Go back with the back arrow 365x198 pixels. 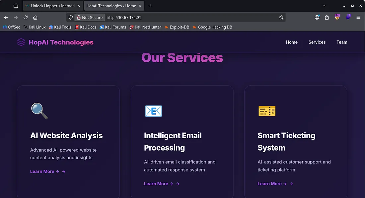tap(6, 18)
